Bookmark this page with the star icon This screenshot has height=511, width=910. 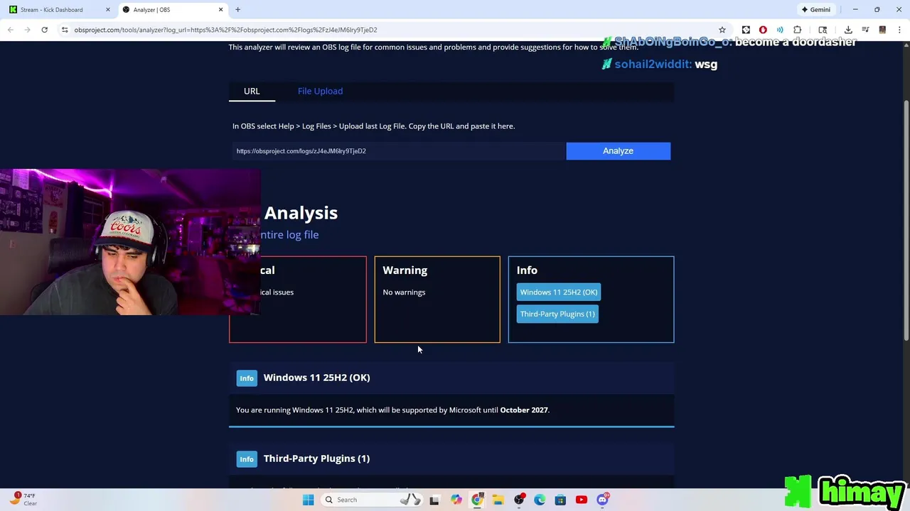[x=722, y=30]
